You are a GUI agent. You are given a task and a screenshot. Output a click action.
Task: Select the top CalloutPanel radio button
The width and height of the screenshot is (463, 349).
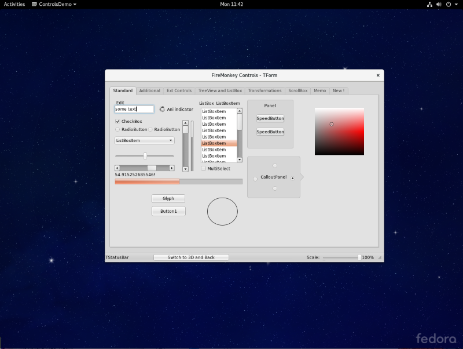(x=275, y=166)
